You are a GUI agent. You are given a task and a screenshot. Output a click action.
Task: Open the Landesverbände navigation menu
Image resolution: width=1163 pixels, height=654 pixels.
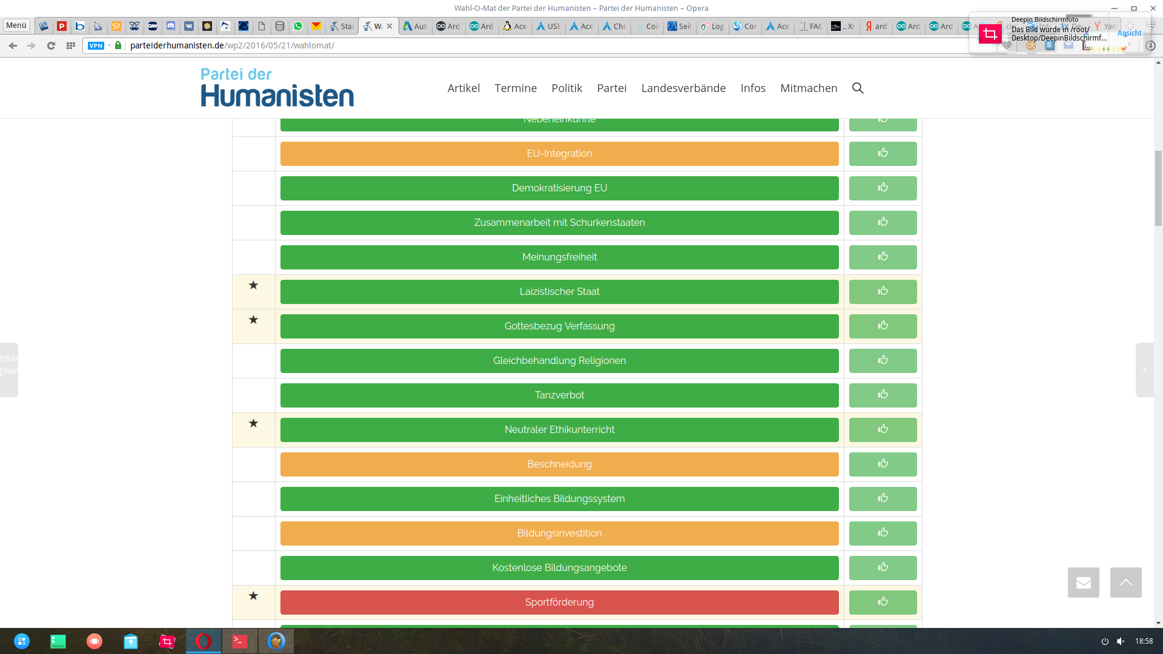683,88
